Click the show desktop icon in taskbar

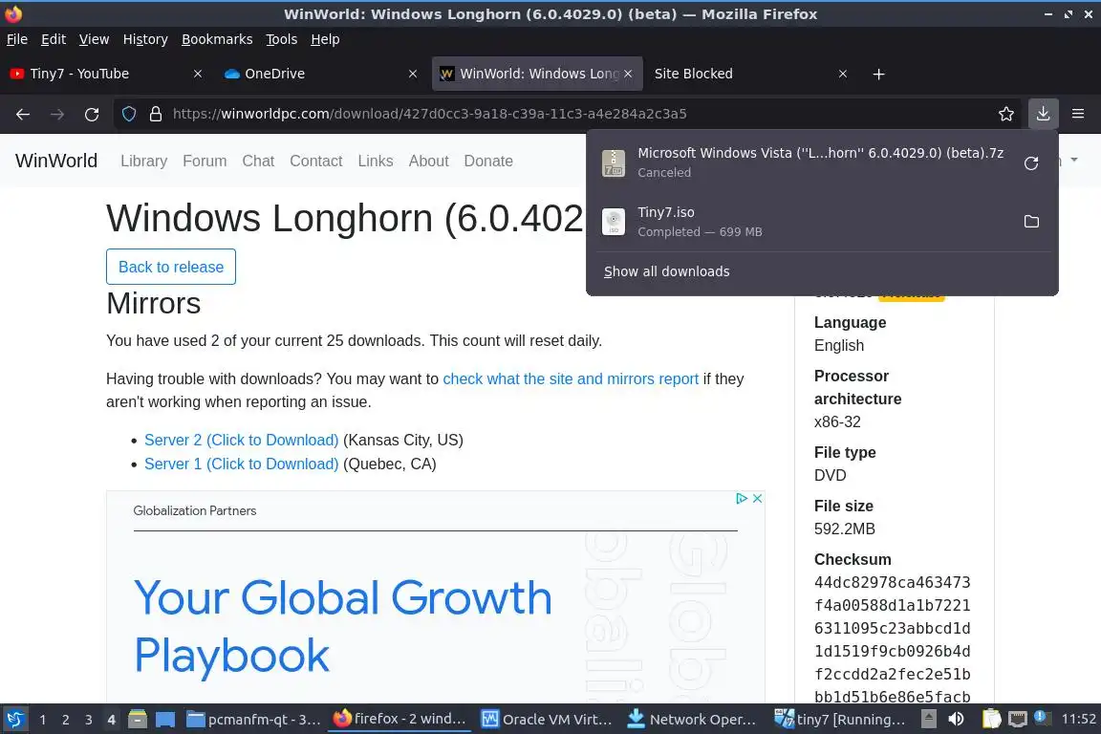click(165, 720)
